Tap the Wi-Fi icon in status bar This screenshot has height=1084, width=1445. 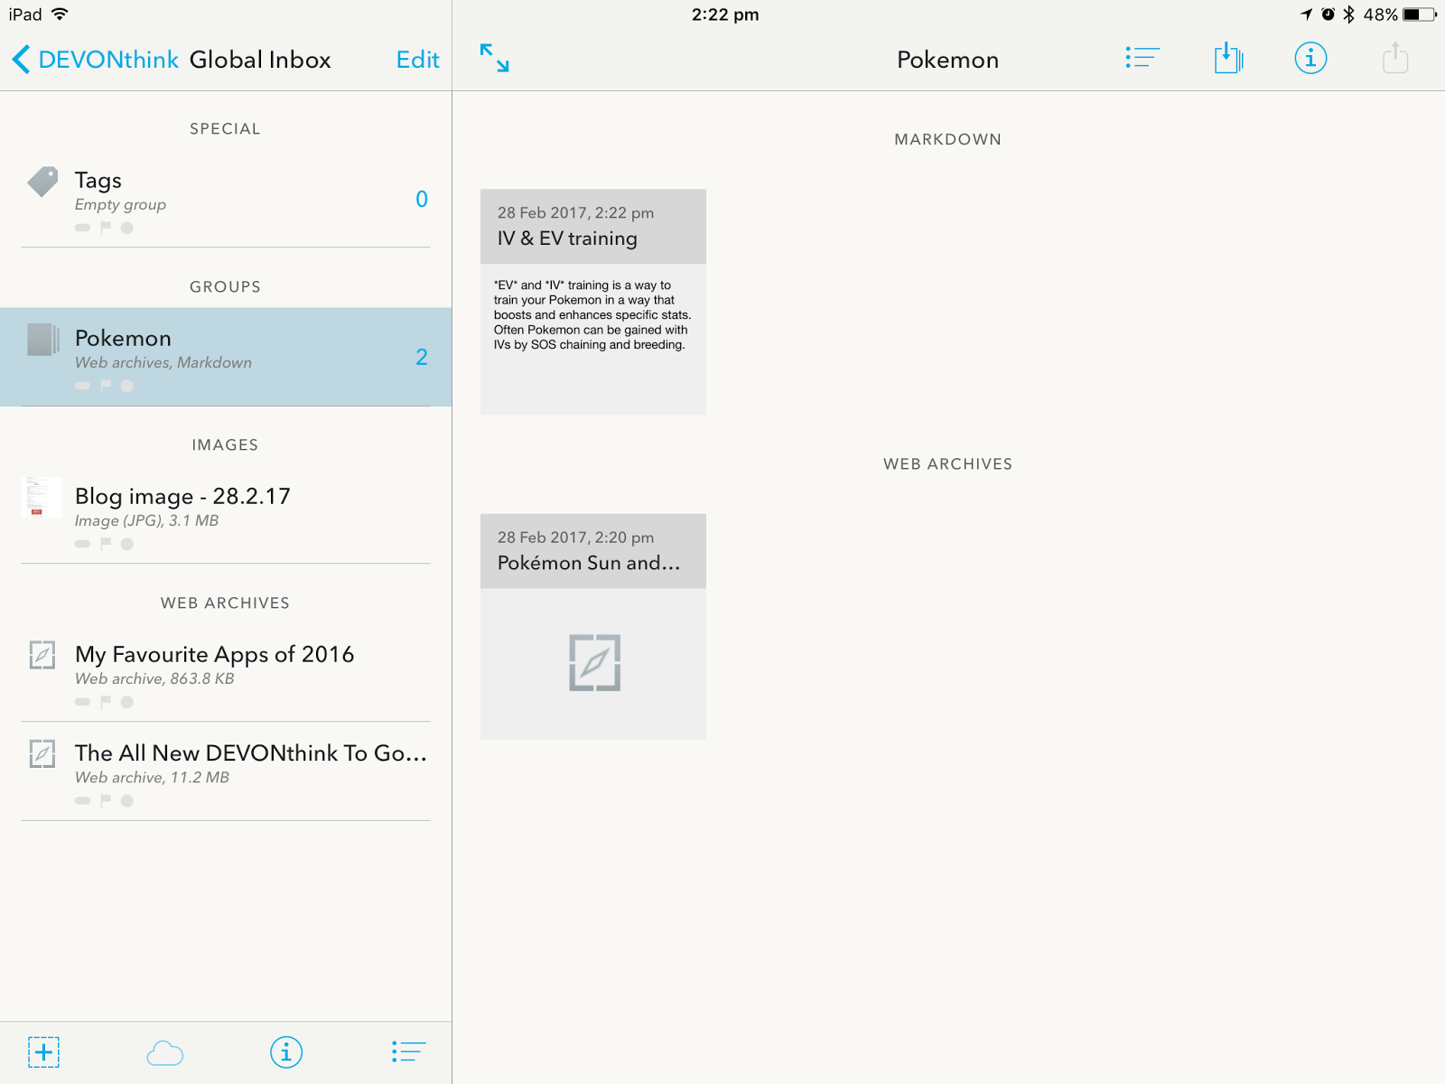pyautogui.click(x=60, y=14)
